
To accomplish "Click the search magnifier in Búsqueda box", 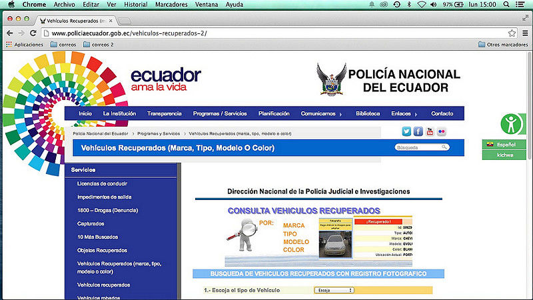I will click(x=444, y=147).
